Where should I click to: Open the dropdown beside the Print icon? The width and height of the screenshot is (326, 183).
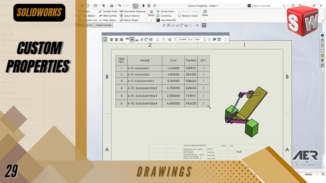pyautogui.click(x=115, y=6)
